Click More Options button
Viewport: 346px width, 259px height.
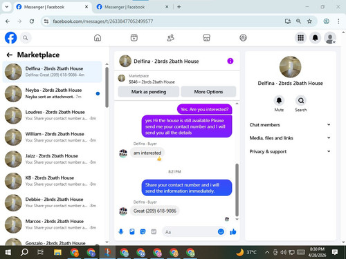coord(208,92)
